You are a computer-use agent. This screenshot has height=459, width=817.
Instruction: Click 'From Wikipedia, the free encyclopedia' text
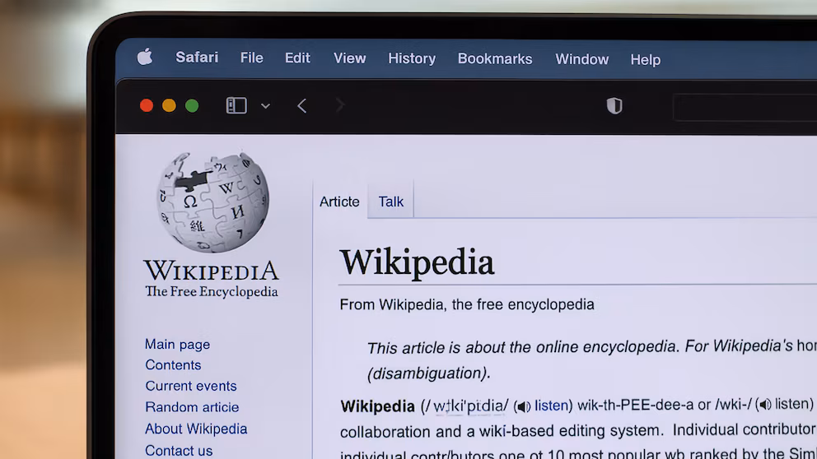click(x=467, y=304)
